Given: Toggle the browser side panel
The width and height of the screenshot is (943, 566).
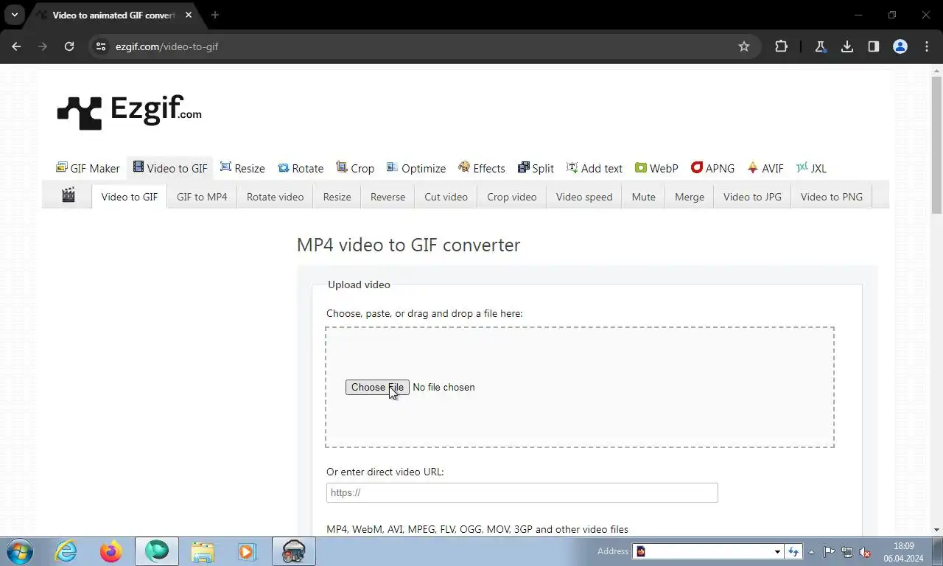Looking at the screenshot, I should click(873, 46).
